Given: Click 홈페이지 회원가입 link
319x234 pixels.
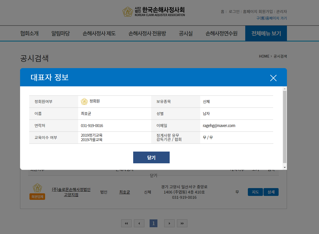Looking at the screenshot, I should coord(258,11).
